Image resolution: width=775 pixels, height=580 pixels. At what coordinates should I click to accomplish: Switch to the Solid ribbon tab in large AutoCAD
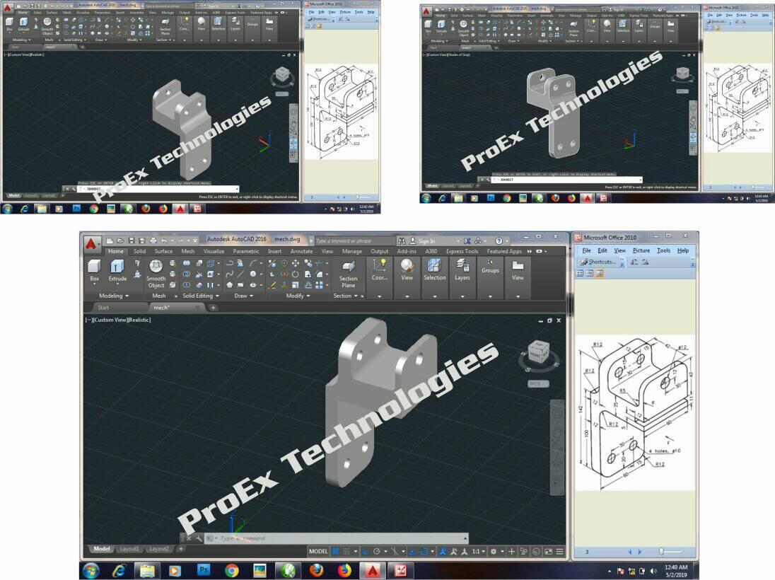139,251
